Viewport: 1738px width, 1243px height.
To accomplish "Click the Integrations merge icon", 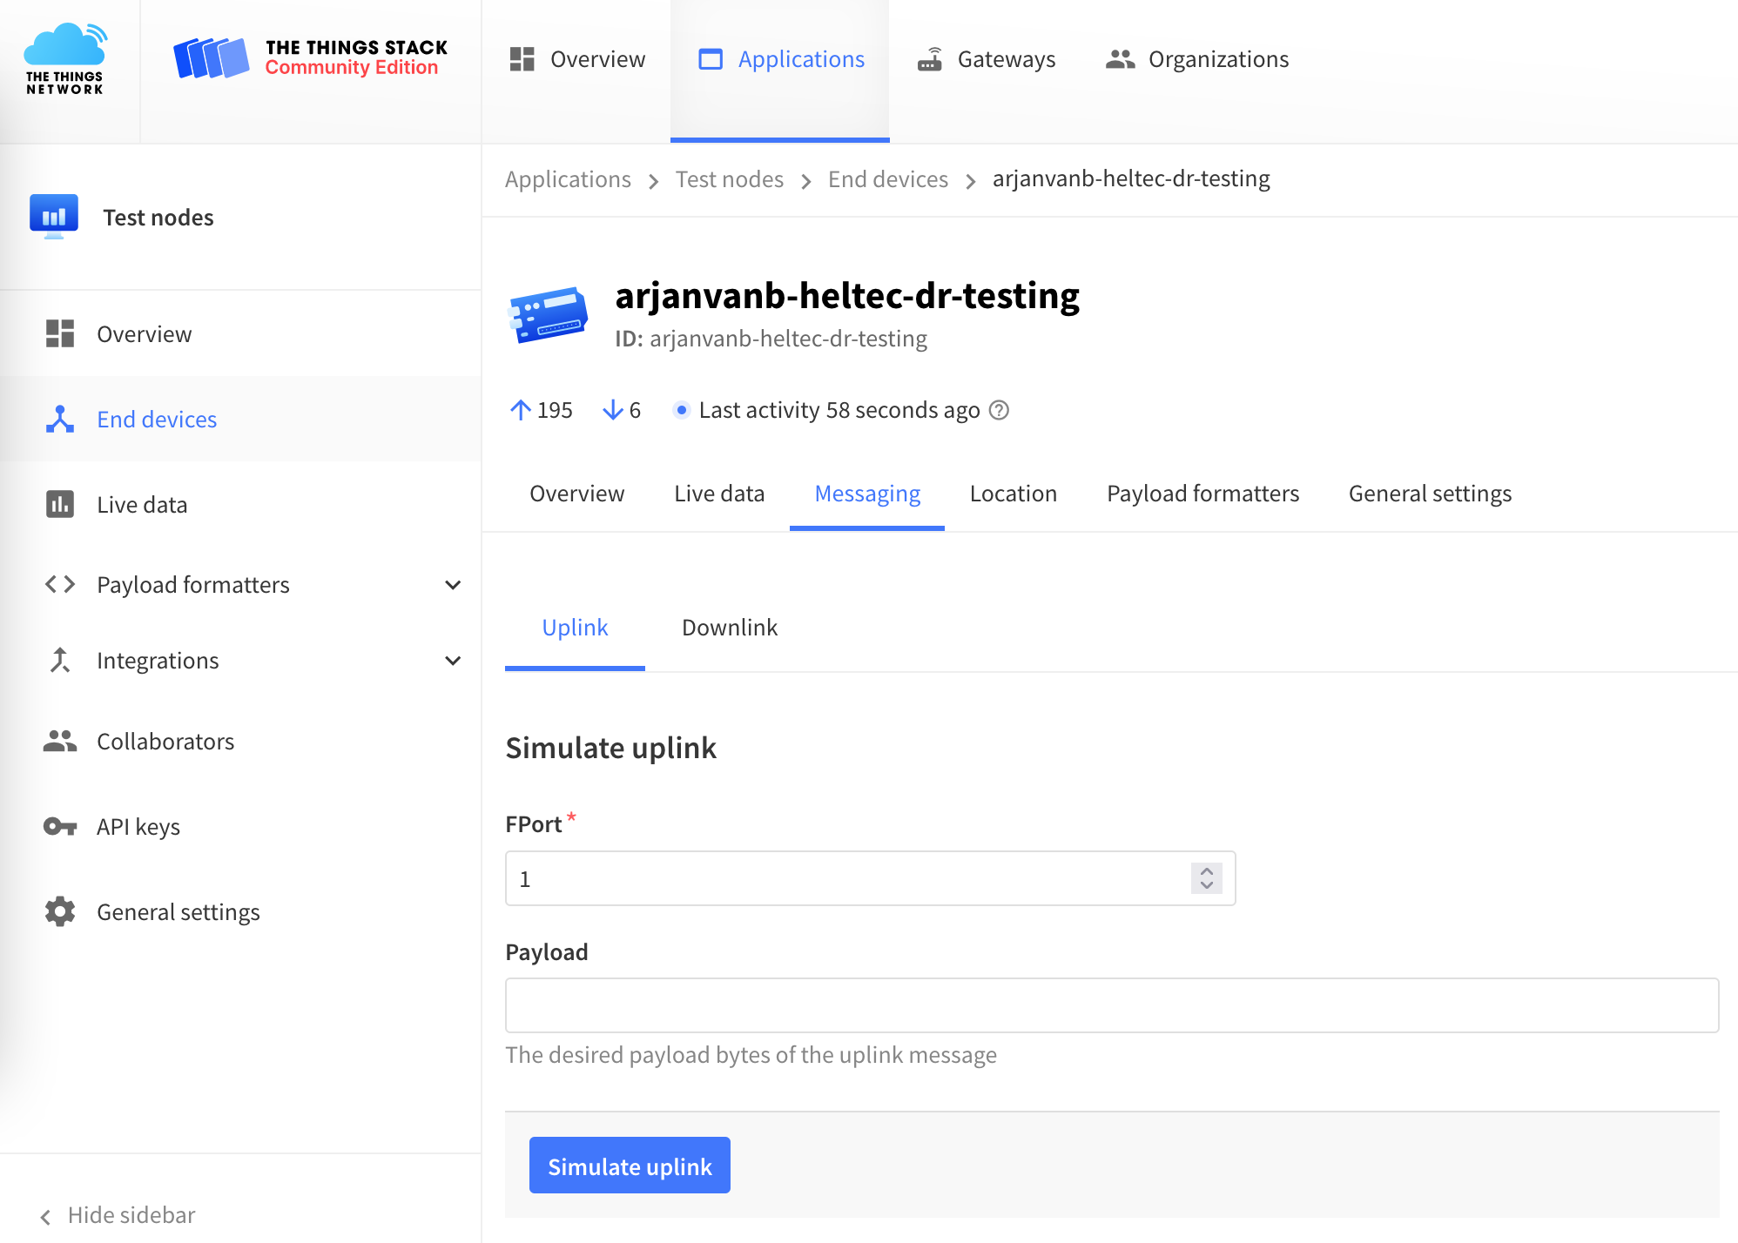I will point(59,660).
